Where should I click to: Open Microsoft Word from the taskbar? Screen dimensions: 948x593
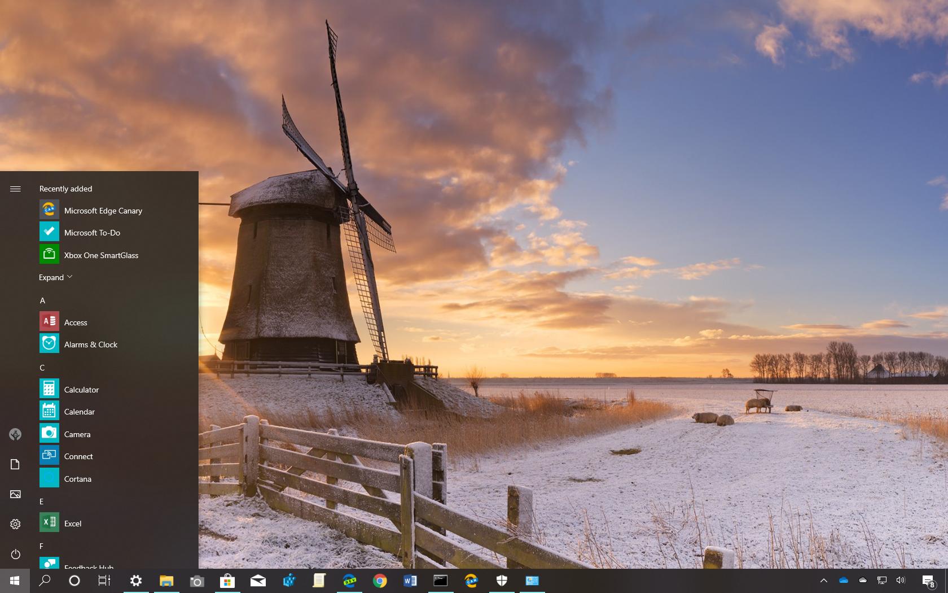click(410, 581)
